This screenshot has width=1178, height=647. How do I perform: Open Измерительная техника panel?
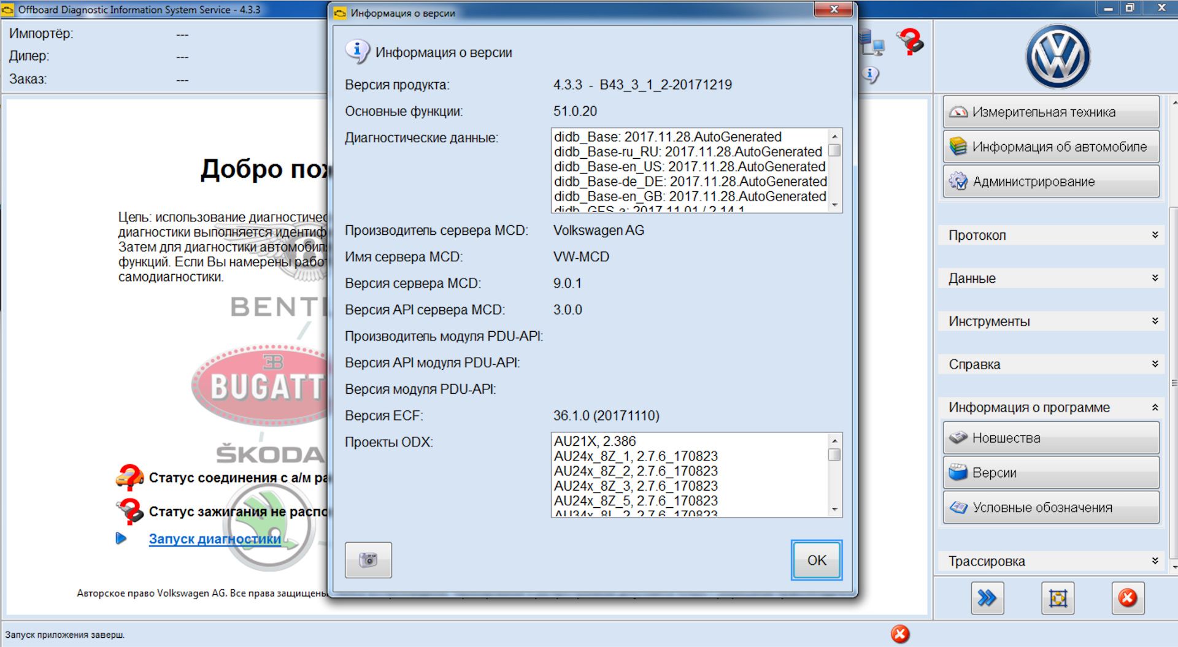1051,112
